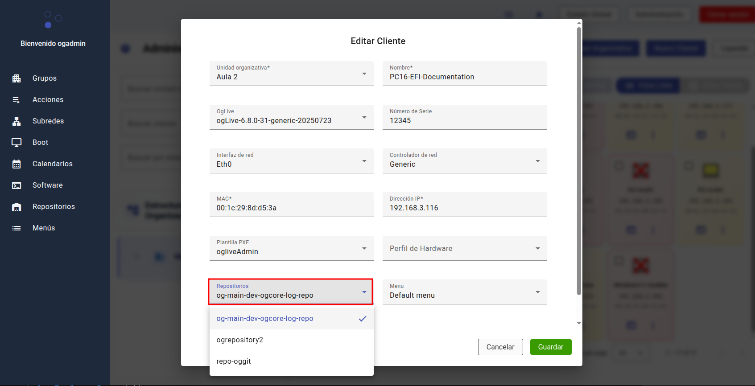Click the Grupos building icon in sidebar
Viewport: 755px width, 386px height.
[x=17, y=78]
